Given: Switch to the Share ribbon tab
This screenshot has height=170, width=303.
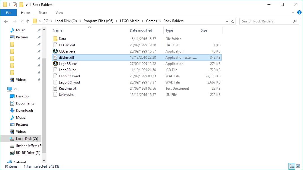Looking at the screenshot, I should click(x=43, y=13).
